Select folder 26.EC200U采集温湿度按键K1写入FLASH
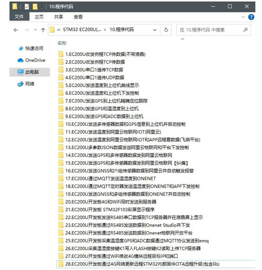 [133, 248]
